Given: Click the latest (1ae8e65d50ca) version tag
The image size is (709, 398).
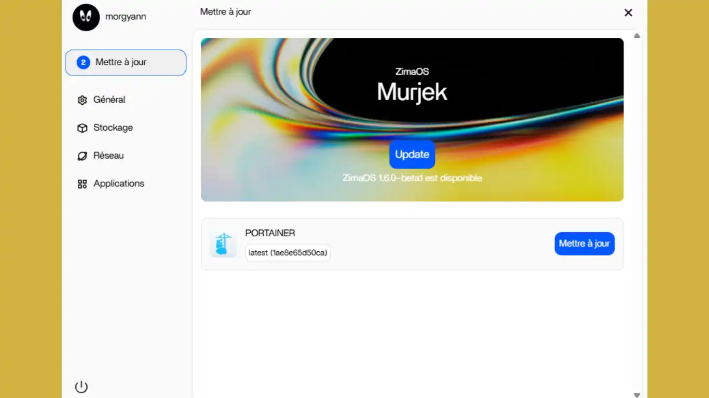Looking at the screenshot, I should click(x=288, y=253).
